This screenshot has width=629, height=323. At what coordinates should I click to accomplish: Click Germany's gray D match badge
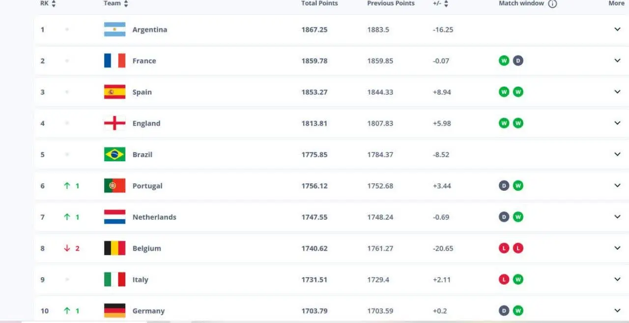[x=504, y=311]
